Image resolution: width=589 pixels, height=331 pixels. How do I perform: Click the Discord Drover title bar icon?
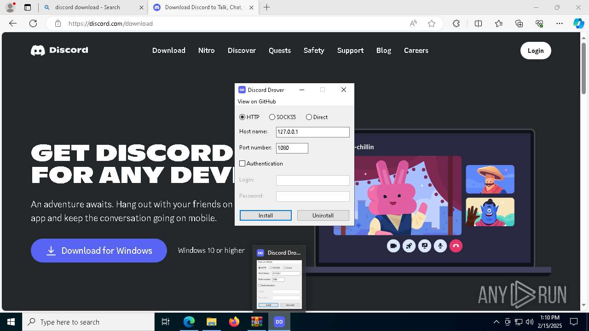(242, 90)
